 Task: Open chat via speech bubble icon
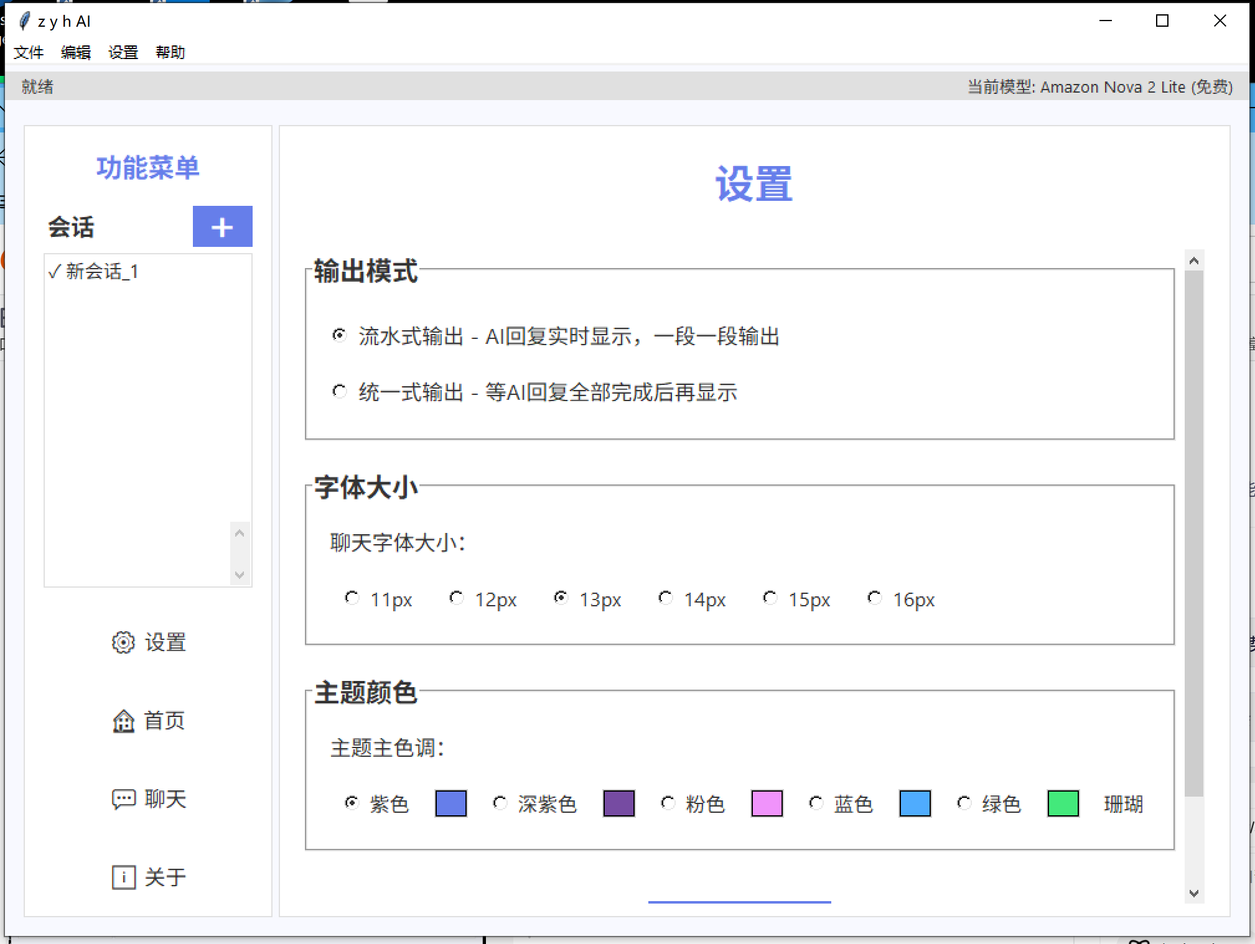pyautogui.click(x=123, y=799)
